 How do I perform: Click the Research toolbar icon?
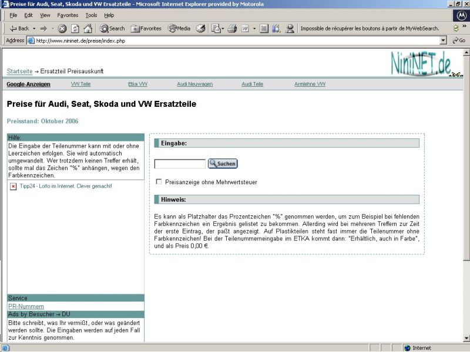pyautogui.click(x=276, y=28)
